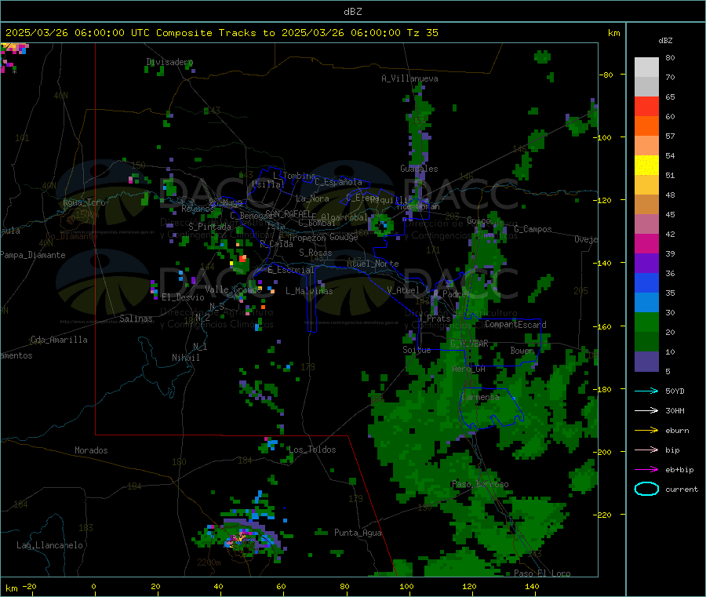Viewport: 706px width, 597px height.
Task: Click the 'L_Malvinas' map label
Action: 309,291
